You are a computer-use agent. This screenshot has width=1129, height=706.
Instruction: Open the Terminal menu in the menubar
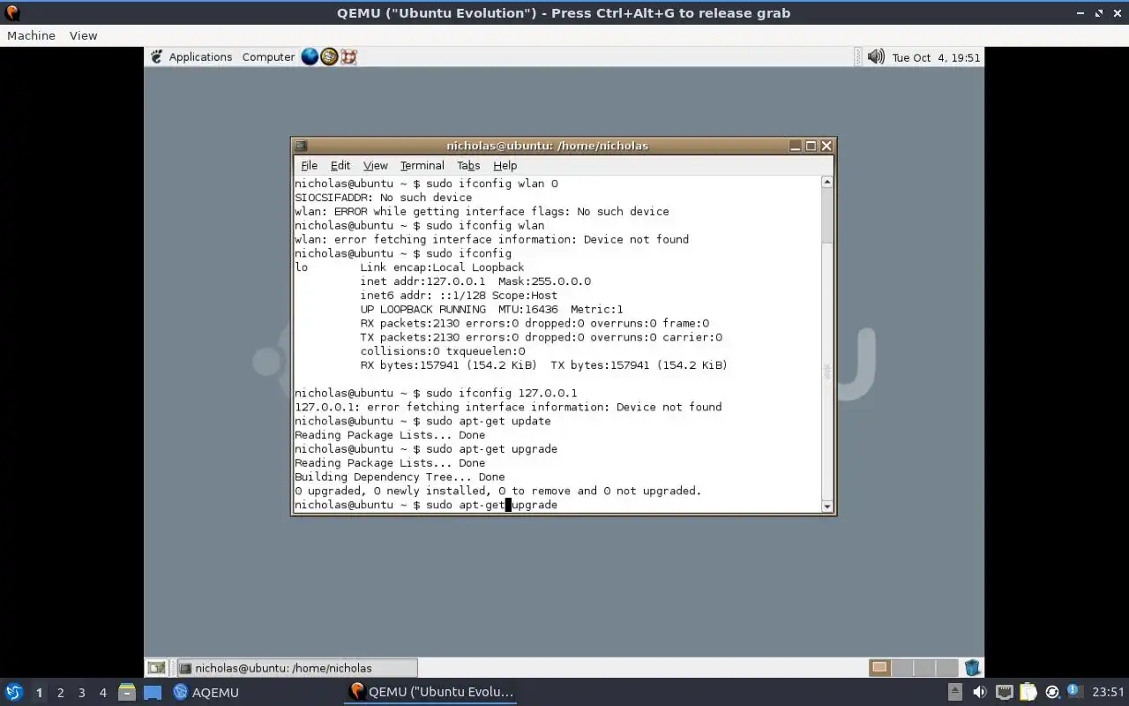422,165
